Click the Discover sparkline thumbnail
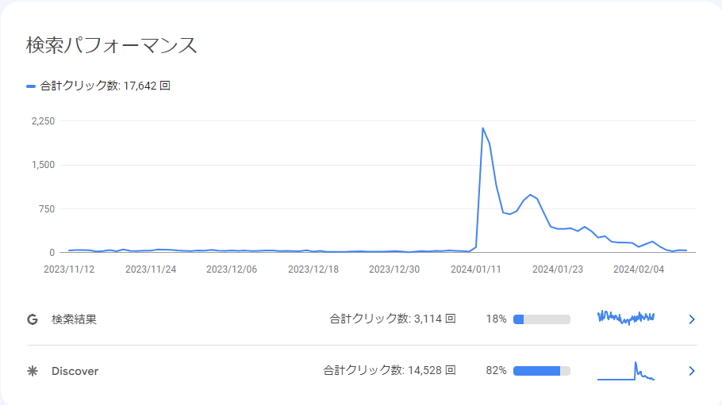 tap(626, 371)
